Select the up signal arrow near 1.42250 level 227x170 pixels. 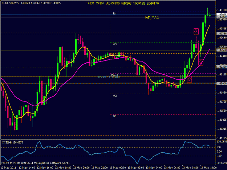[x=200, y=62]
